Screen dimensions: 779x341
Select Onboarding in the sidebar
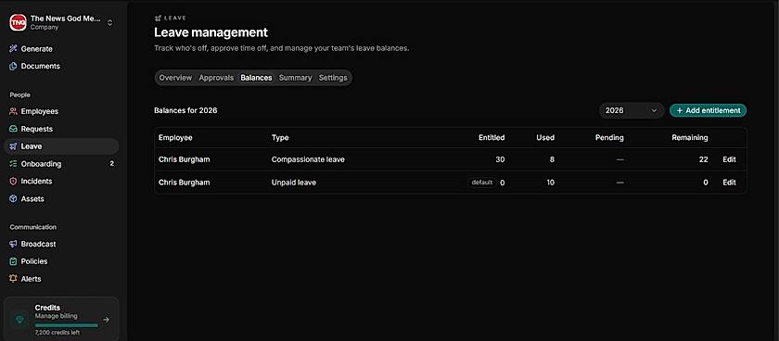[41, 164]
